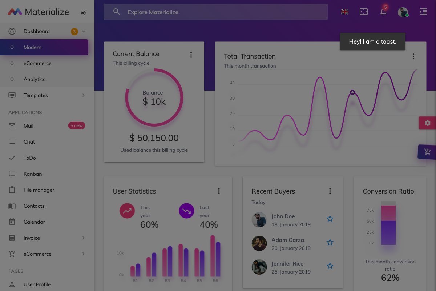Screen dimensions: 436x291
Task: Toggle sidebar collapse radio button near logo
Action: [83, 13]
